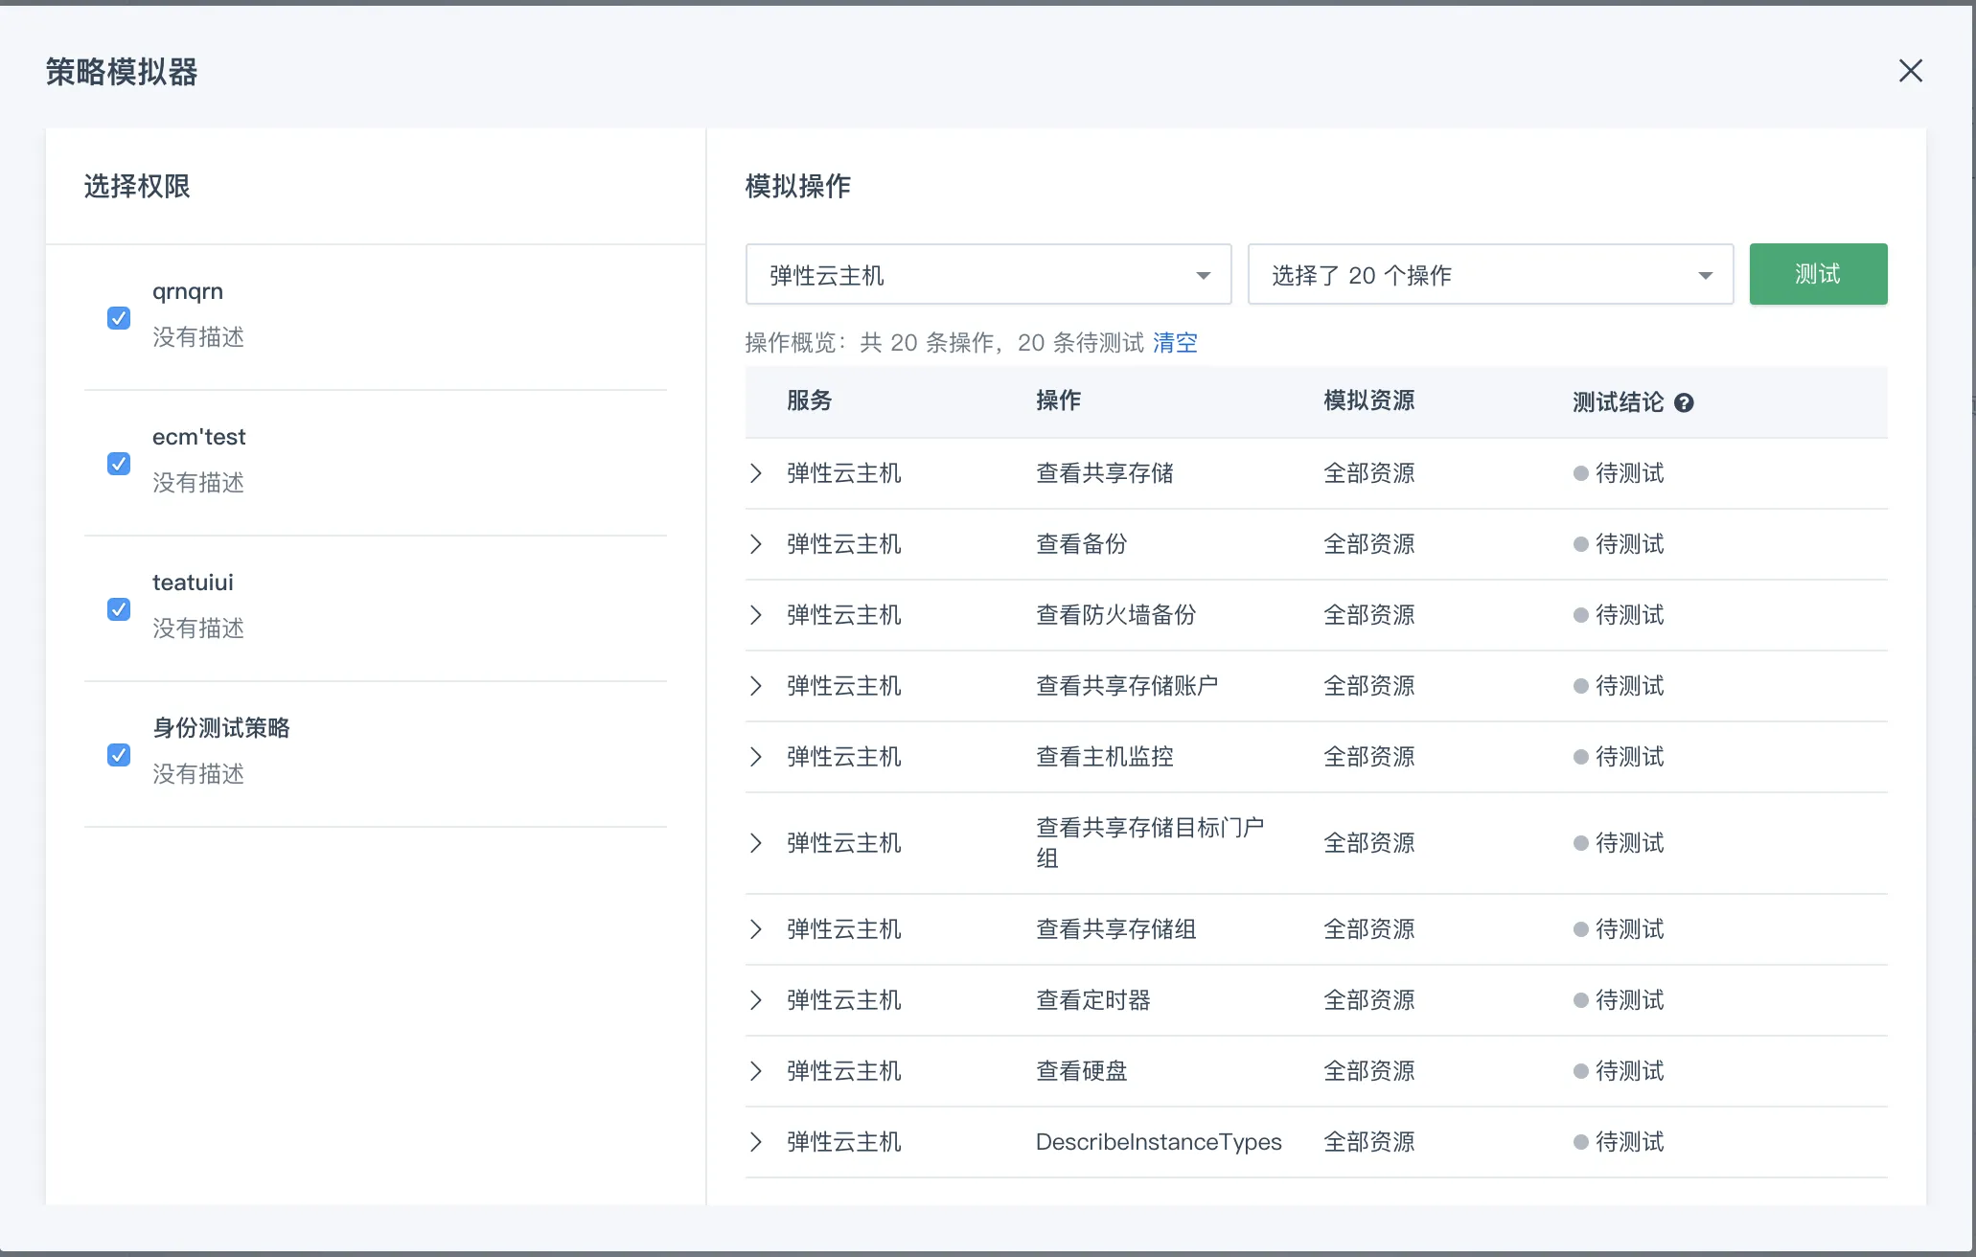Image resolution: width=1976 pixels, height=1257 pixels.
Task: Expand the 查看硬盘 row
Action: [x=756, y=1071]
